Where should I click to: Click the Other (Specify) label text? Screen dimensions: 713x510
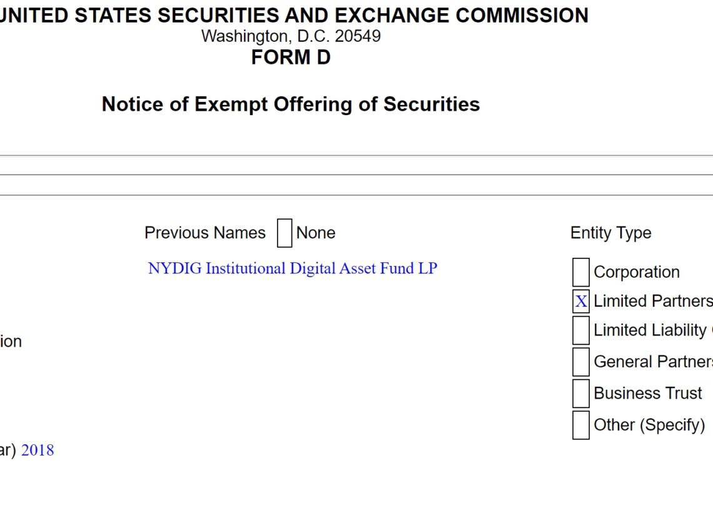point(649,425)
